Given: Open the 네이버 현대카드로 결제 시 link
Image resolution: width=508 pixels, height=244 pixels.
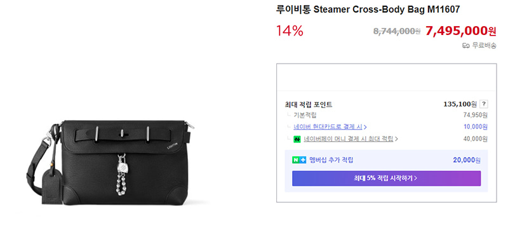Looking at the screenshot, I should [328, 126].
